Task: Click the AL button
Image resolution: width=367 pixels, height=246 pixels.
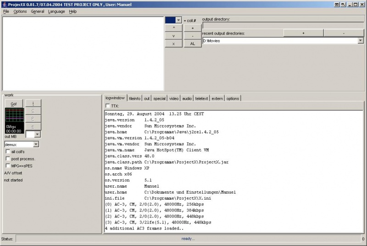Action: (x=193, y=44)
